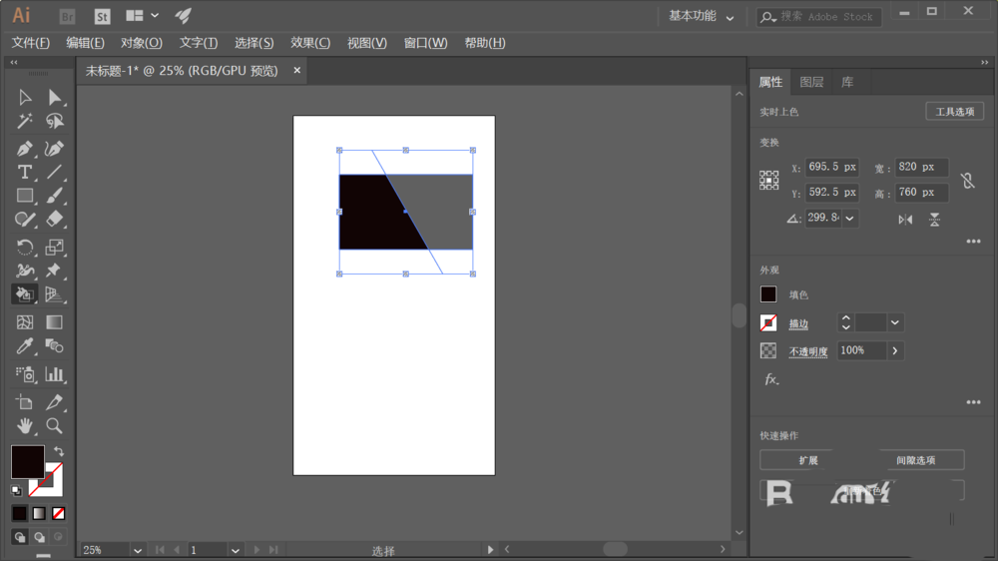Select the Symbol Sprayer tool
Viewport: 998px width, 561px height.
(x=25, y=374)
